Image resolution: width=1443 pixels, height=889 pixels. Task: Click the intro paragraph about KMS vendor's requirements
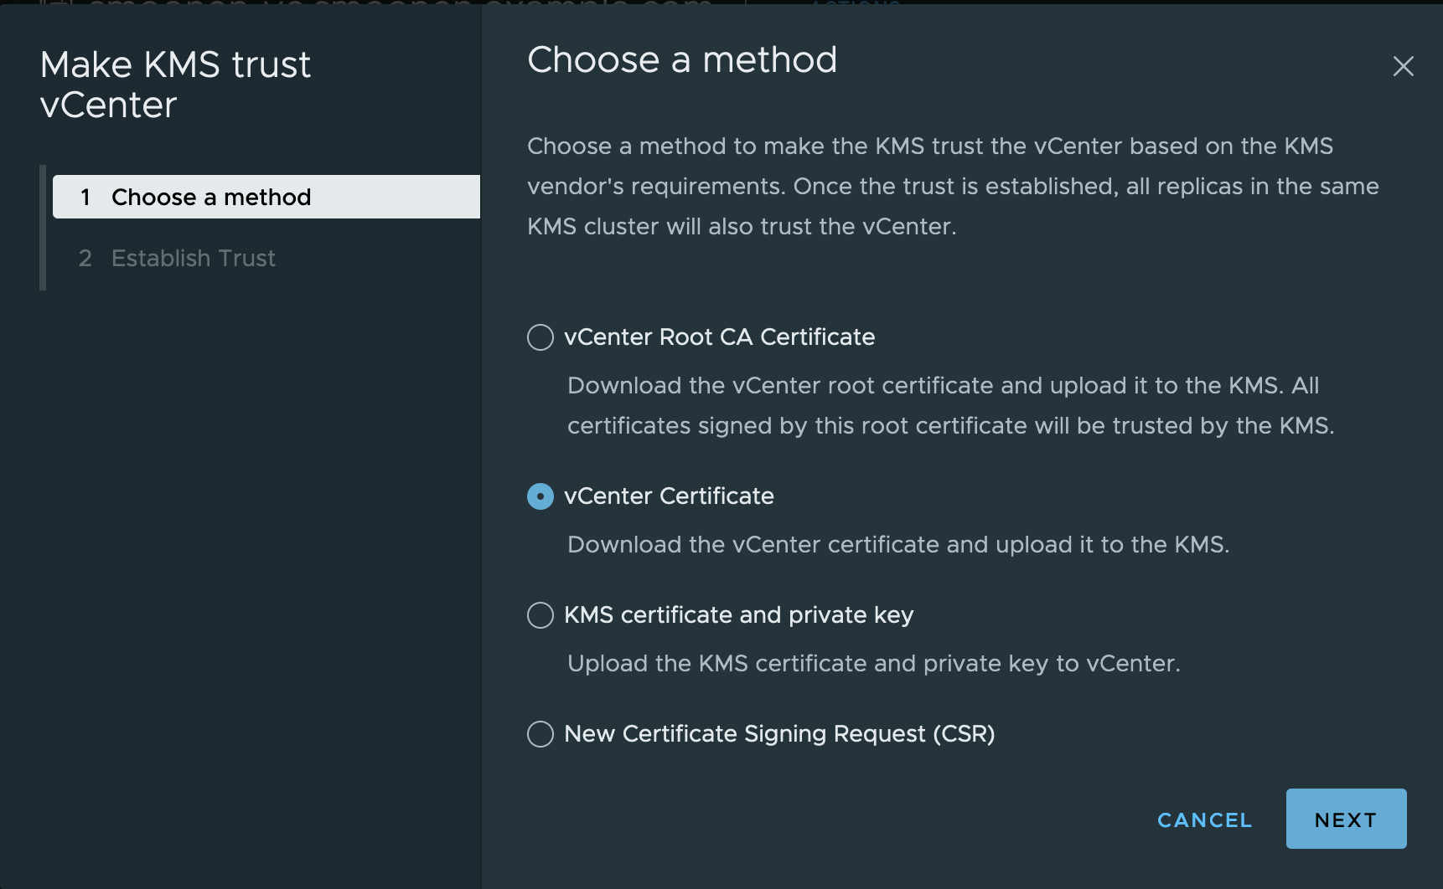pos(953,186)
